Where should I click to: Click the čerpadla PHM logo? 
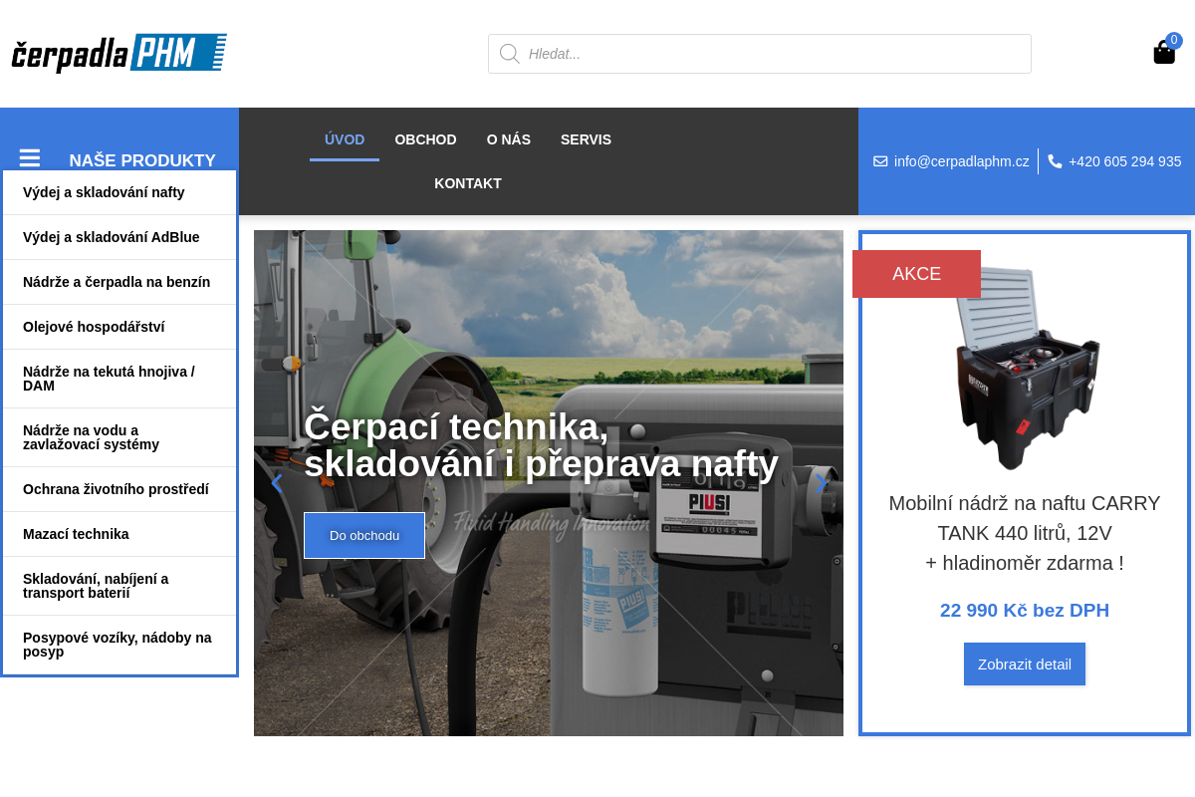click(119, 53)
